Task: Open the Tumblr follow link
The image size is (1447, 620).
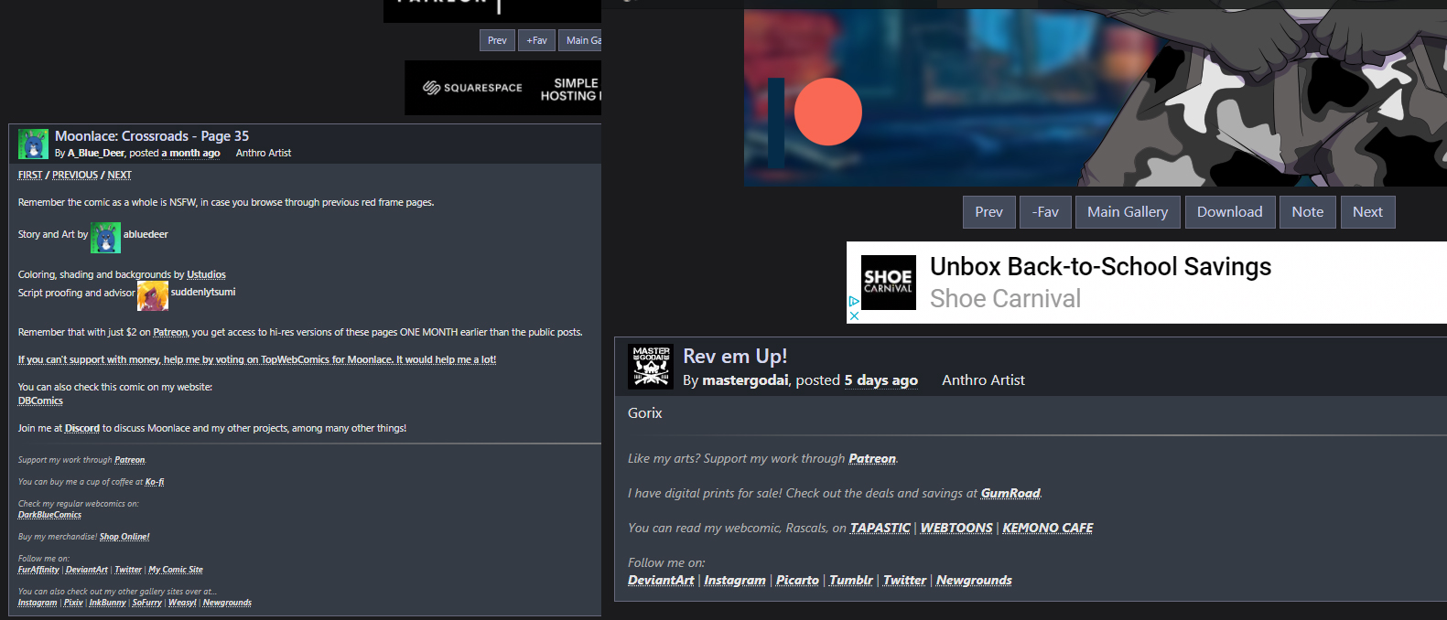Action: [x=851, y=580]
